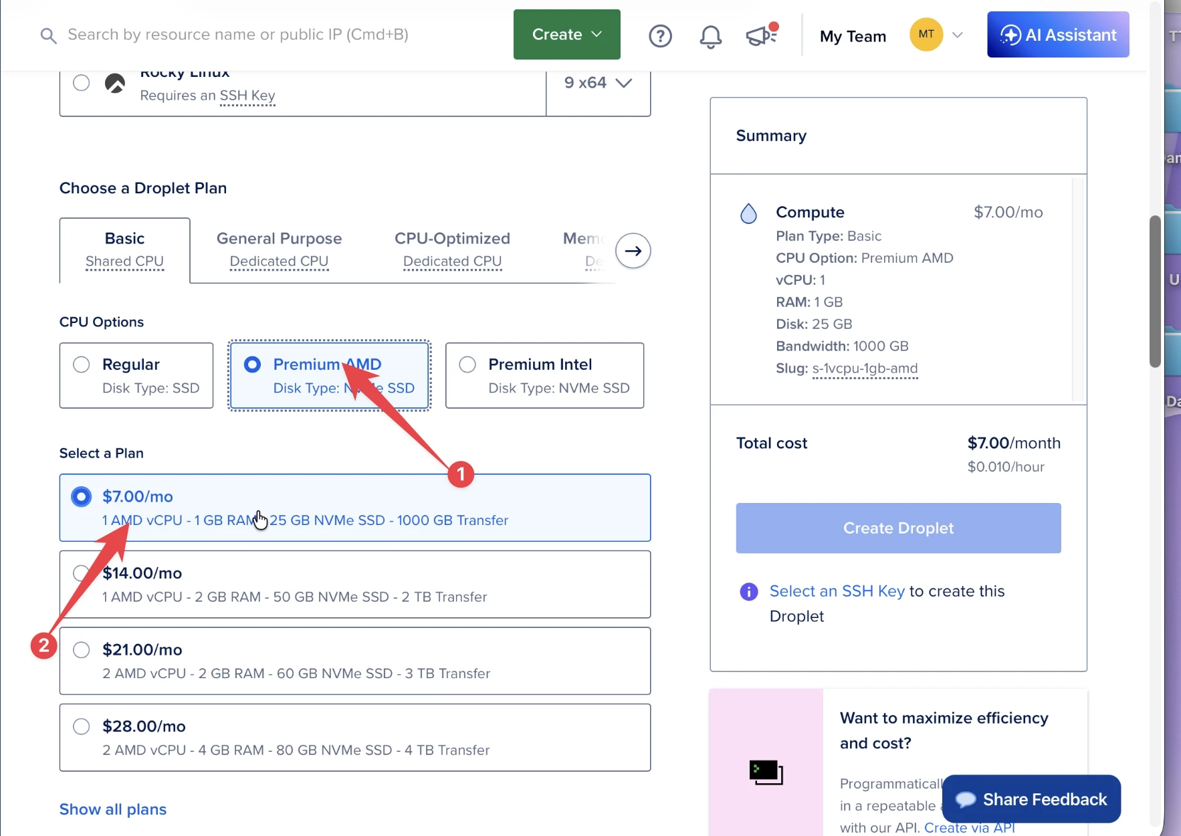
Task: Switch to the CPU-Optimized tab
Action: (x=453, y=250)
